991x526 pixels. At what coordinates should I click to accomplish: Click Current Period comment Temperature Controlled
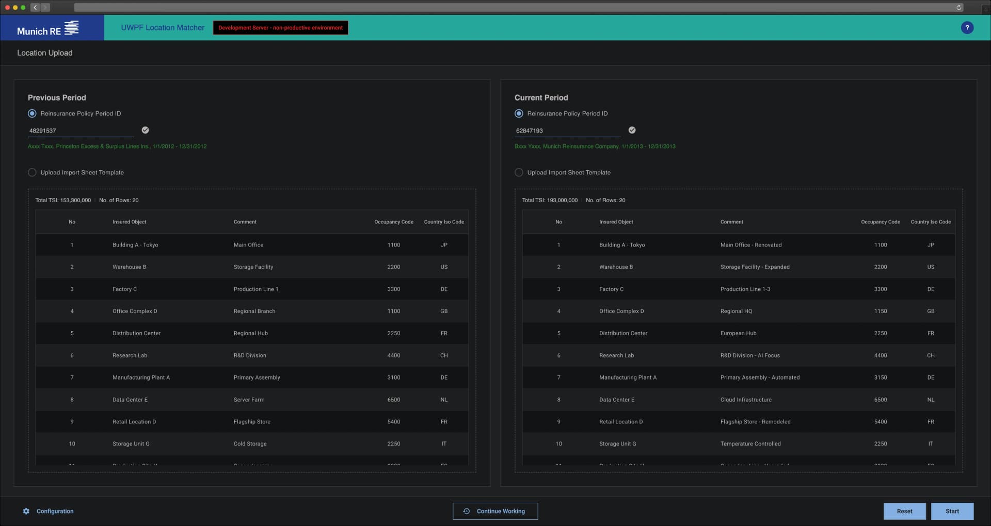(750, 444)
